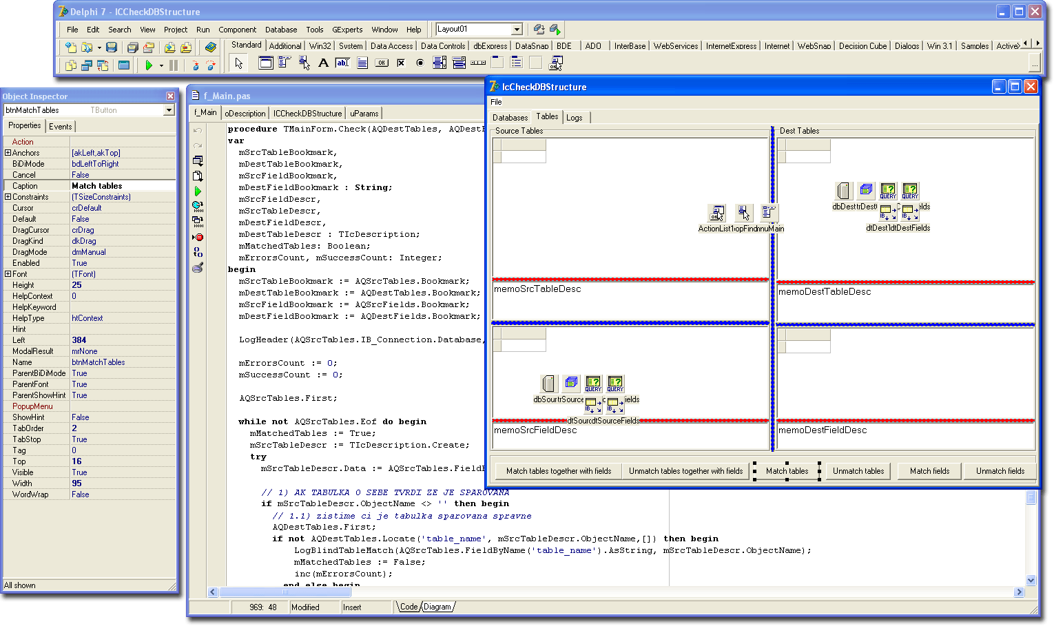Select the Memo component on the palette

click(362, 63)
